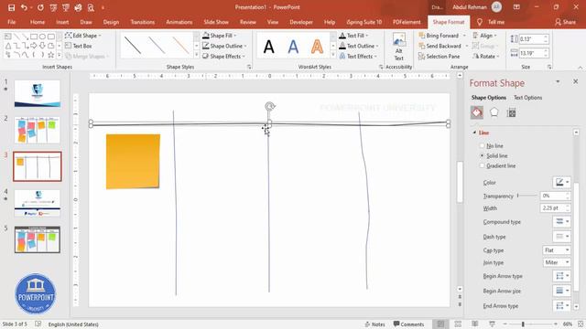This screenshot has width=586, height=329.
Task: Pick the dark line shape style preset
Action: 133,46
